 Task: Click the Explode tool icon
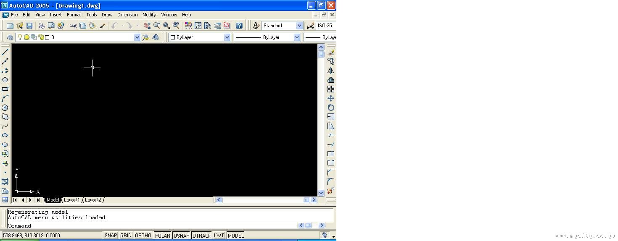tap(331, 191)
